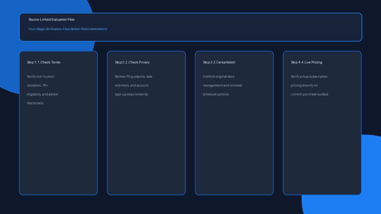Click the 'Verify non-human' line in Step 1
Image resolution: width=381 pixels, height=214 pixels.
tap(41, 76)
